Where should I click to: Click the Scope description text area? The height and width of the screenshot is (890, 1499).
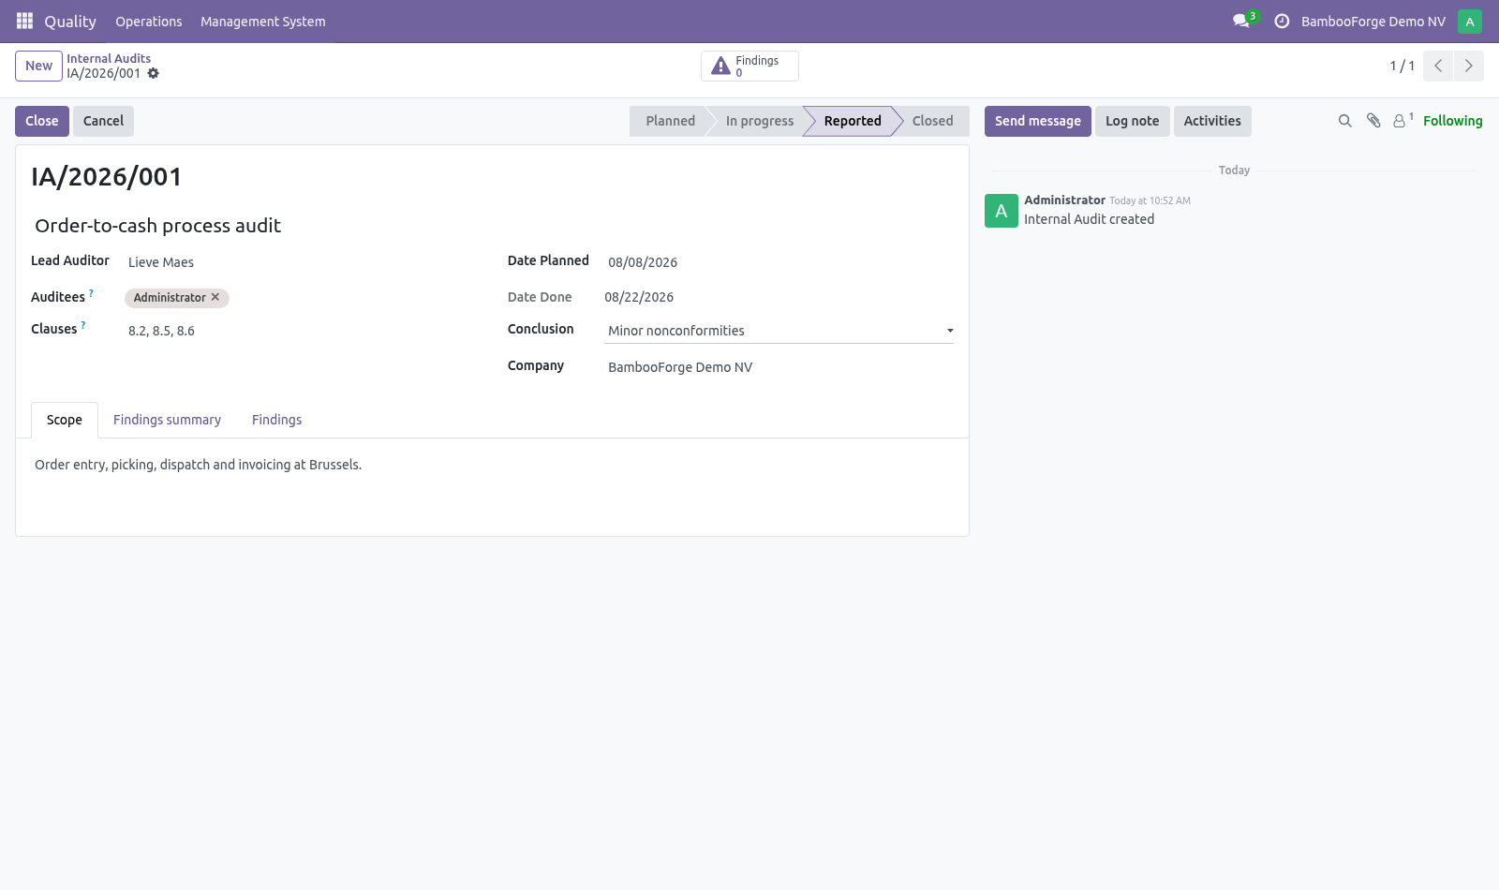coord(492,465)
